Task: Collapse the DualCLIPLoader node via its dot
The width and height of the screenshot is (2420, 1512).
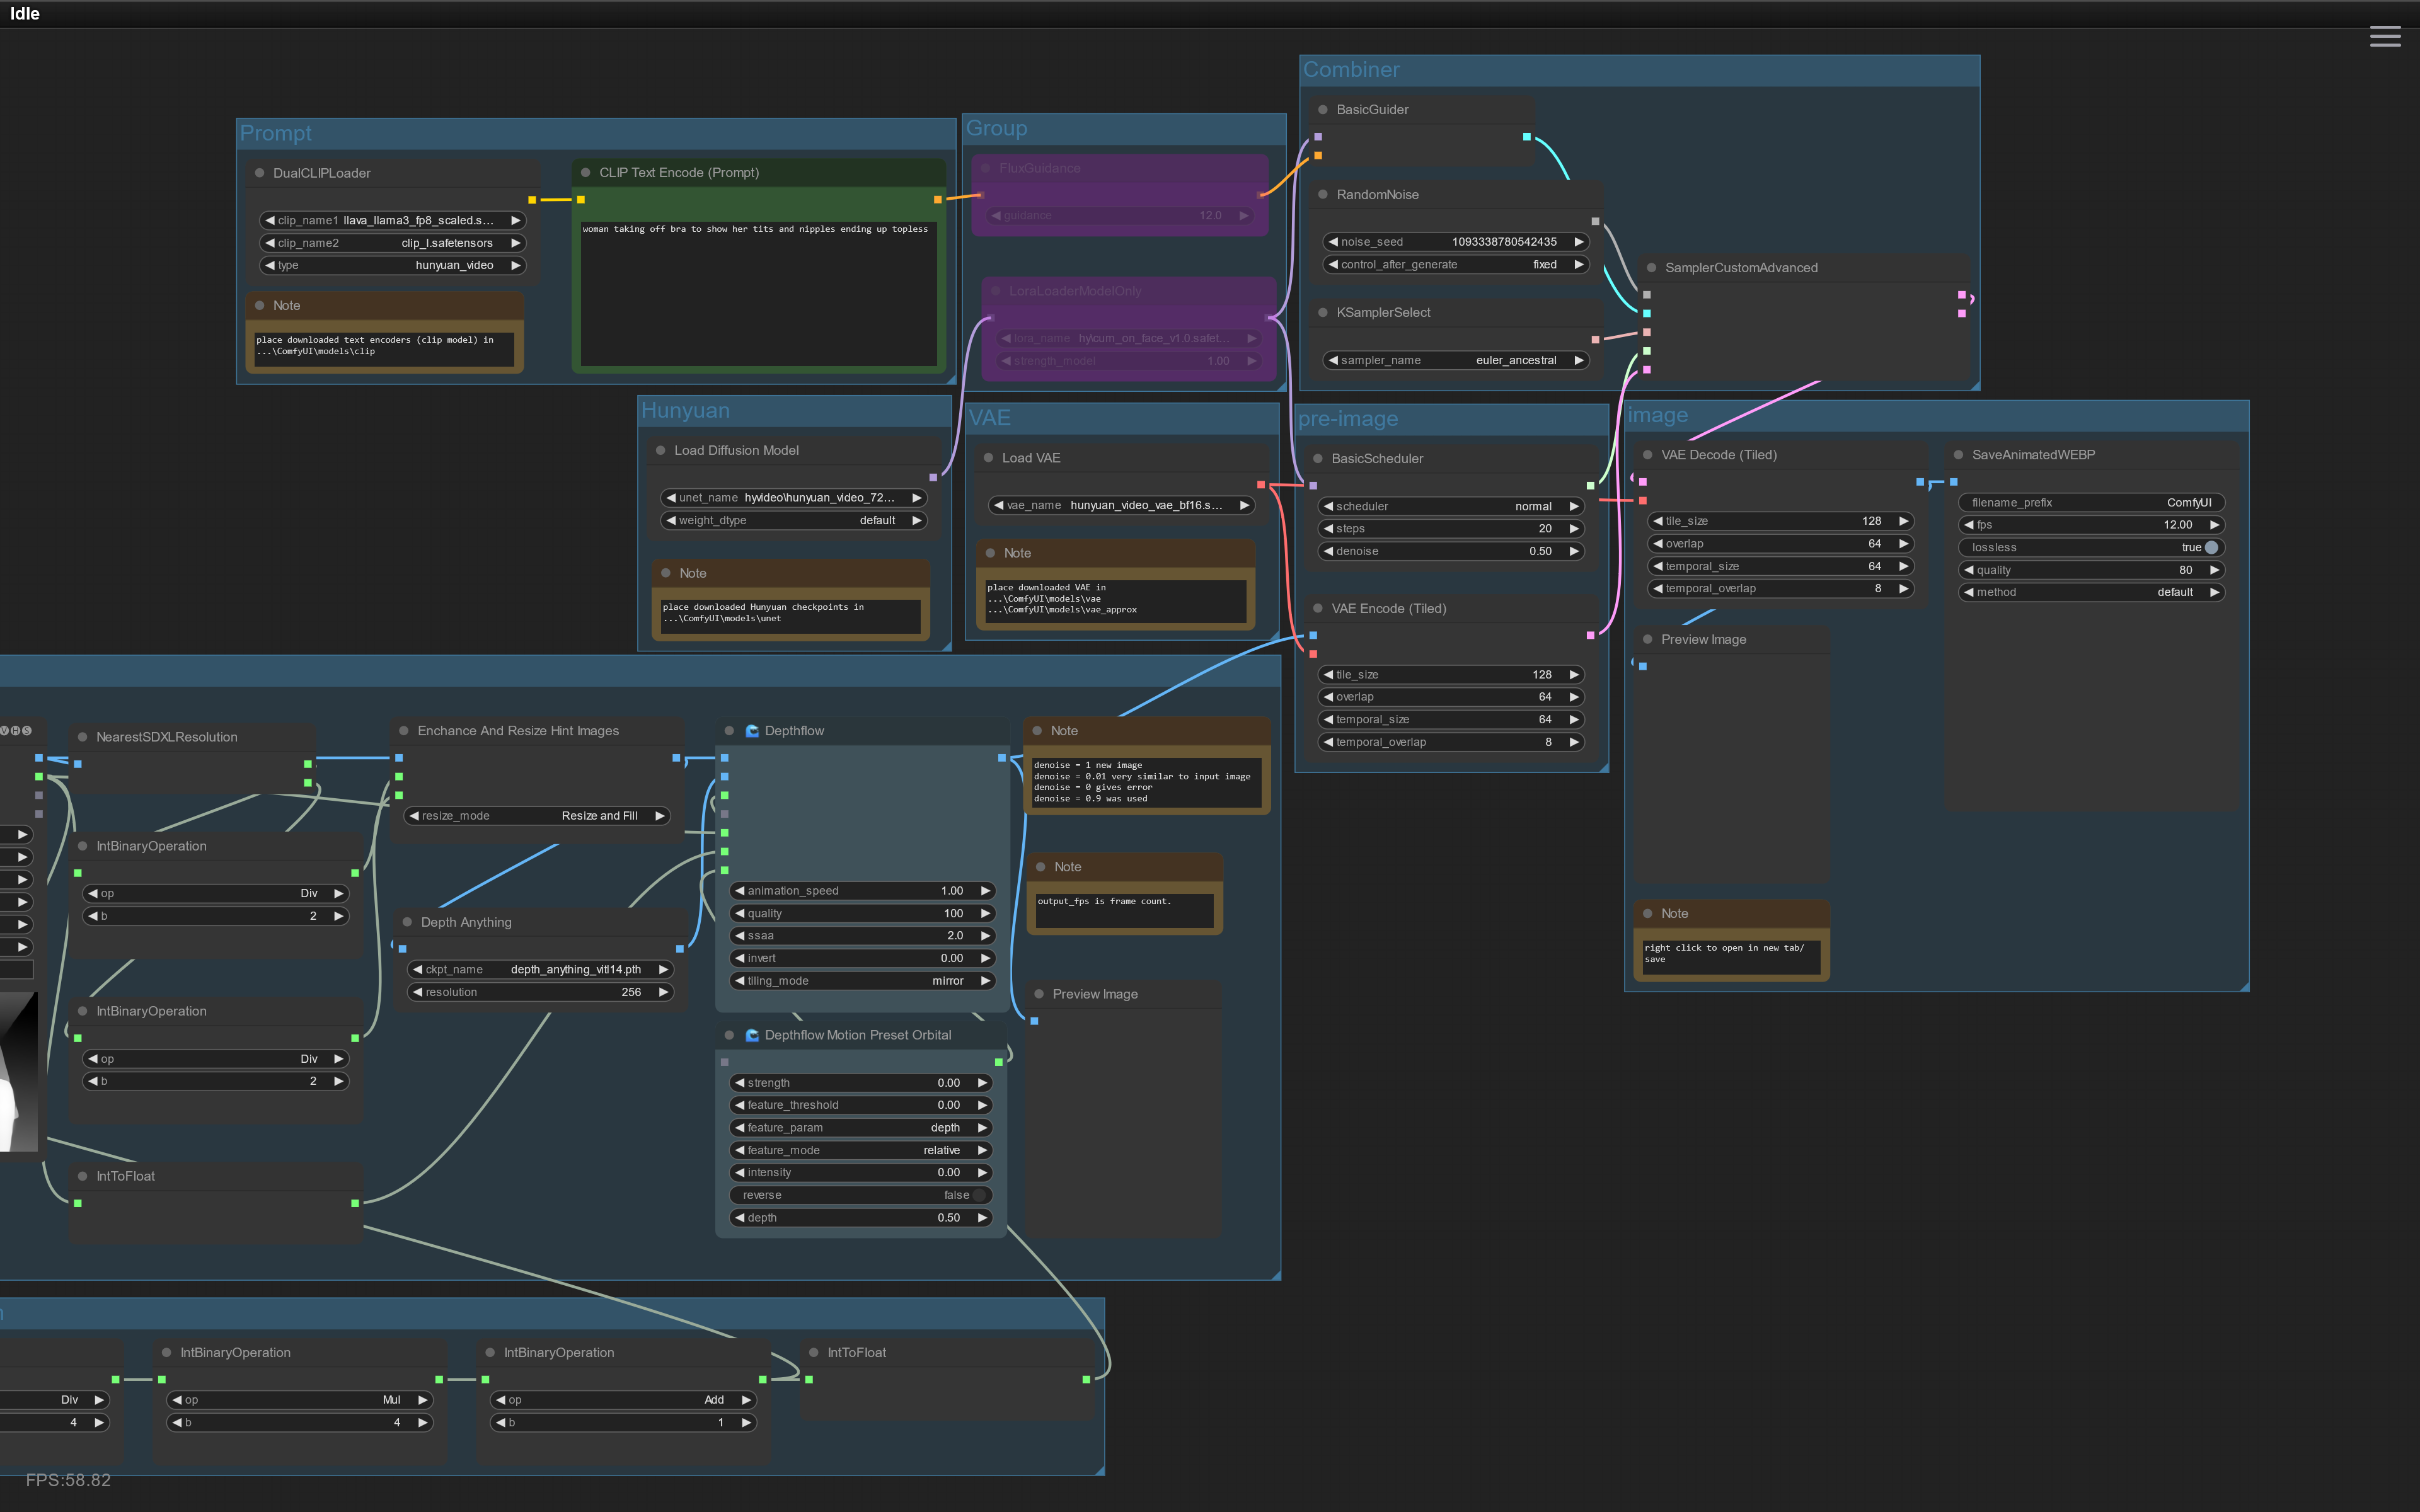Action: 260,173
